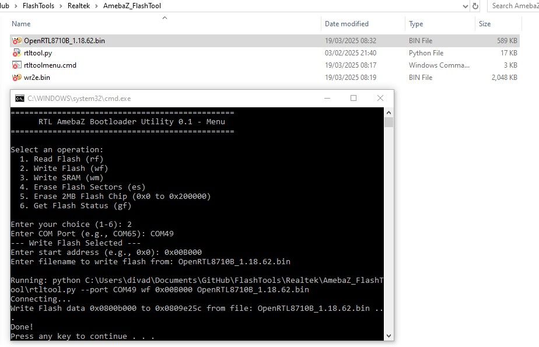Click '--- Write Flash Selected ---' console line

(75, 243)
